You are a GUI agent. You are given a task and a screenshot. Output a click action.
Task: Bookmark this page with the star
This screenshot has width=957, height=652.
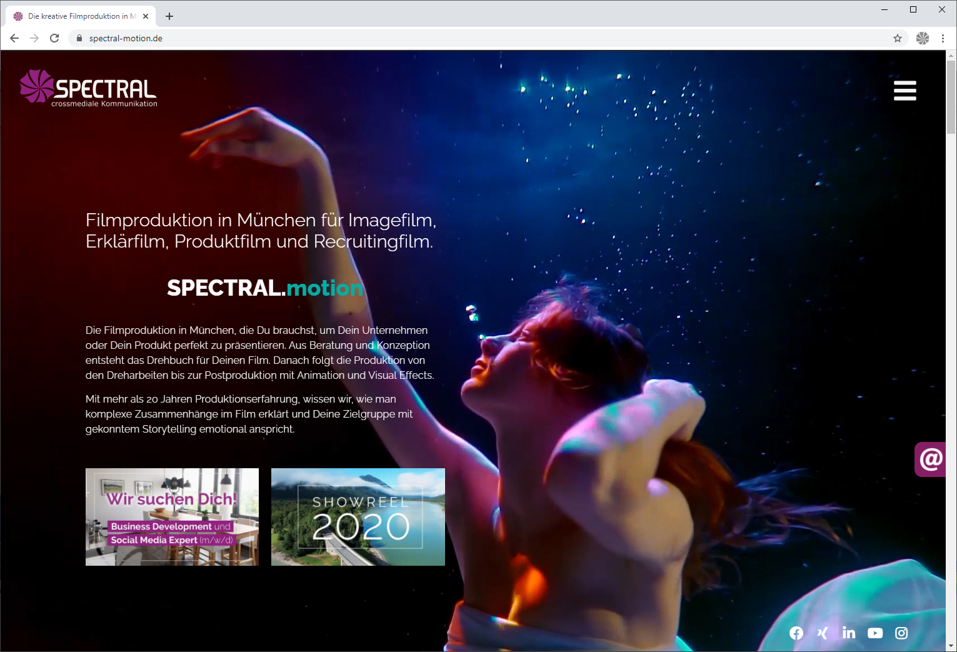(x=898, y=38)
